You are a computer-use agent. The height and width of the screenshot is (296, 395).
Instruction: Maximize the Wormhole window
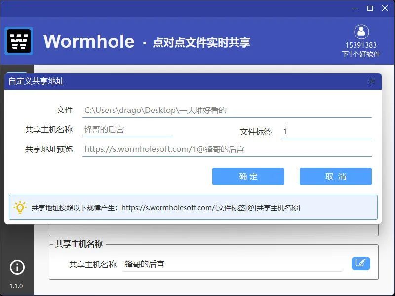coord(370,8)
